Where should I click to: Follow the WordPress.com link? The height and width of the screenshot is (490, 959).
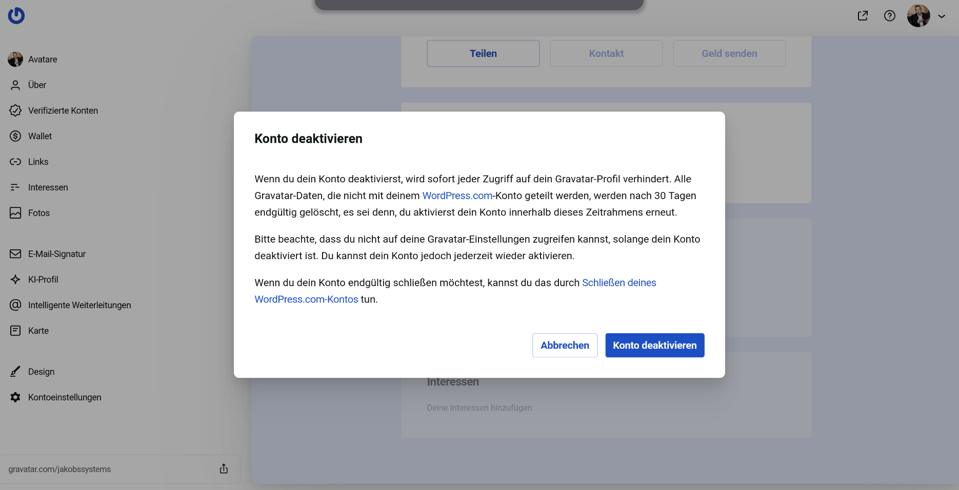point(457,196)
